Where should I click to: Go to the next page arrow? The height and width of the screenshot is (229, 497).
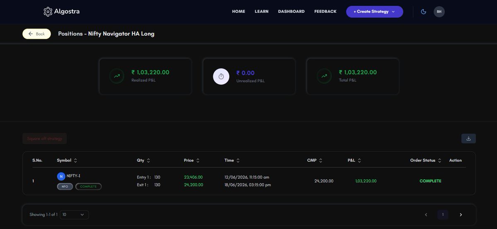pyautogui.click(x=461, y=215)
